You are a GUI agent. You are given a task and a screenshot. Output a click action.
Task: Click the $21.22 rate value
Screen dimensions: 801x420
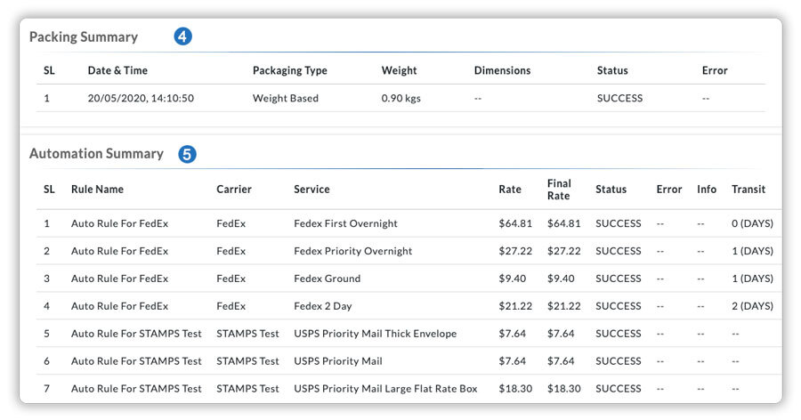(x=515, y=306)
